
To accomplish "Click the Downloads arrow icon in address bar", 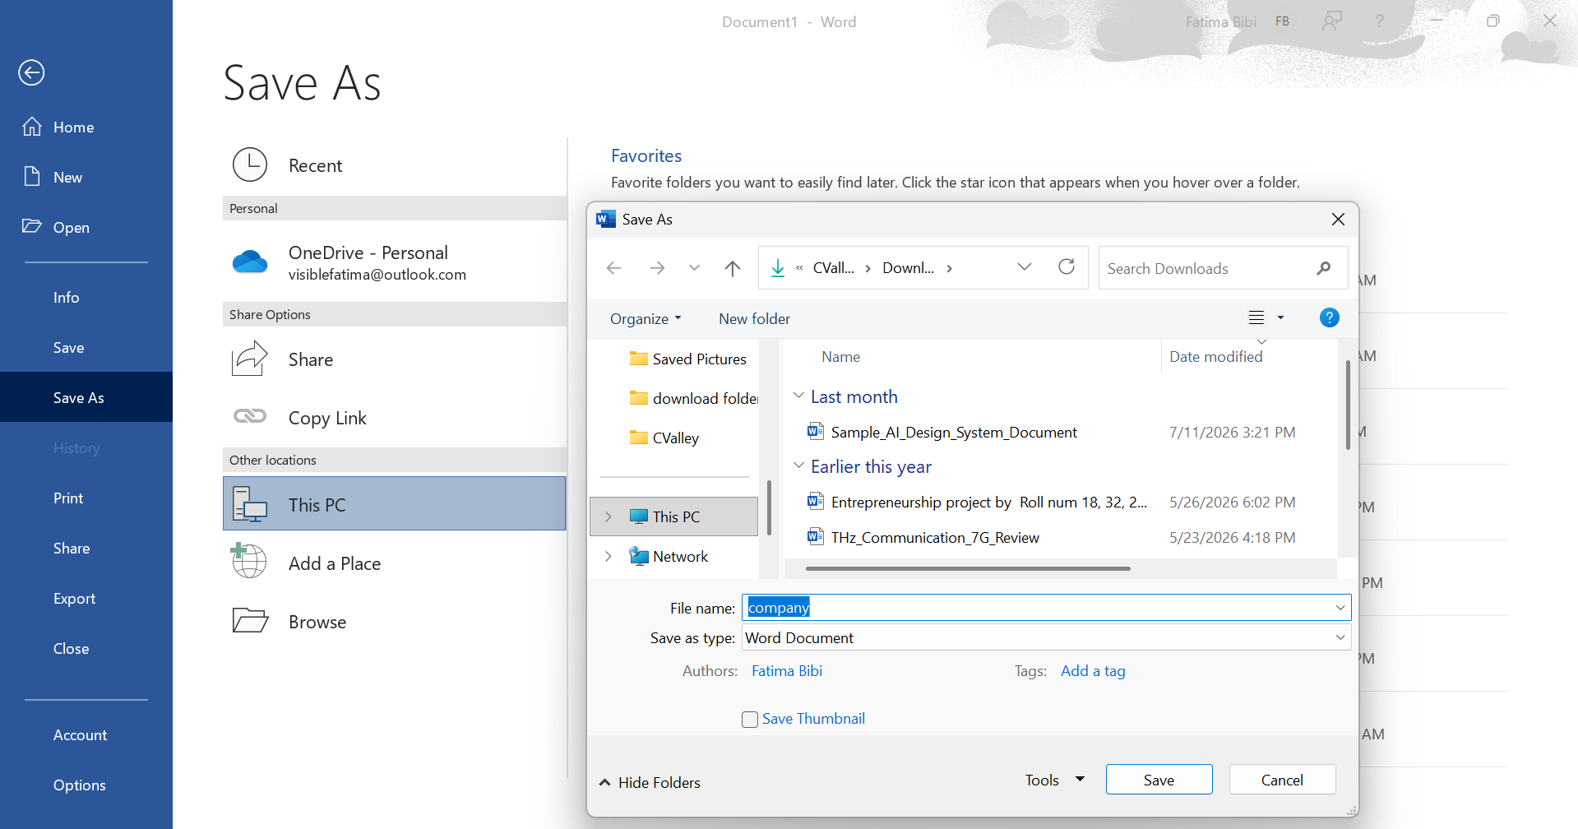I will pyautogui.click(x=777, y=268).
